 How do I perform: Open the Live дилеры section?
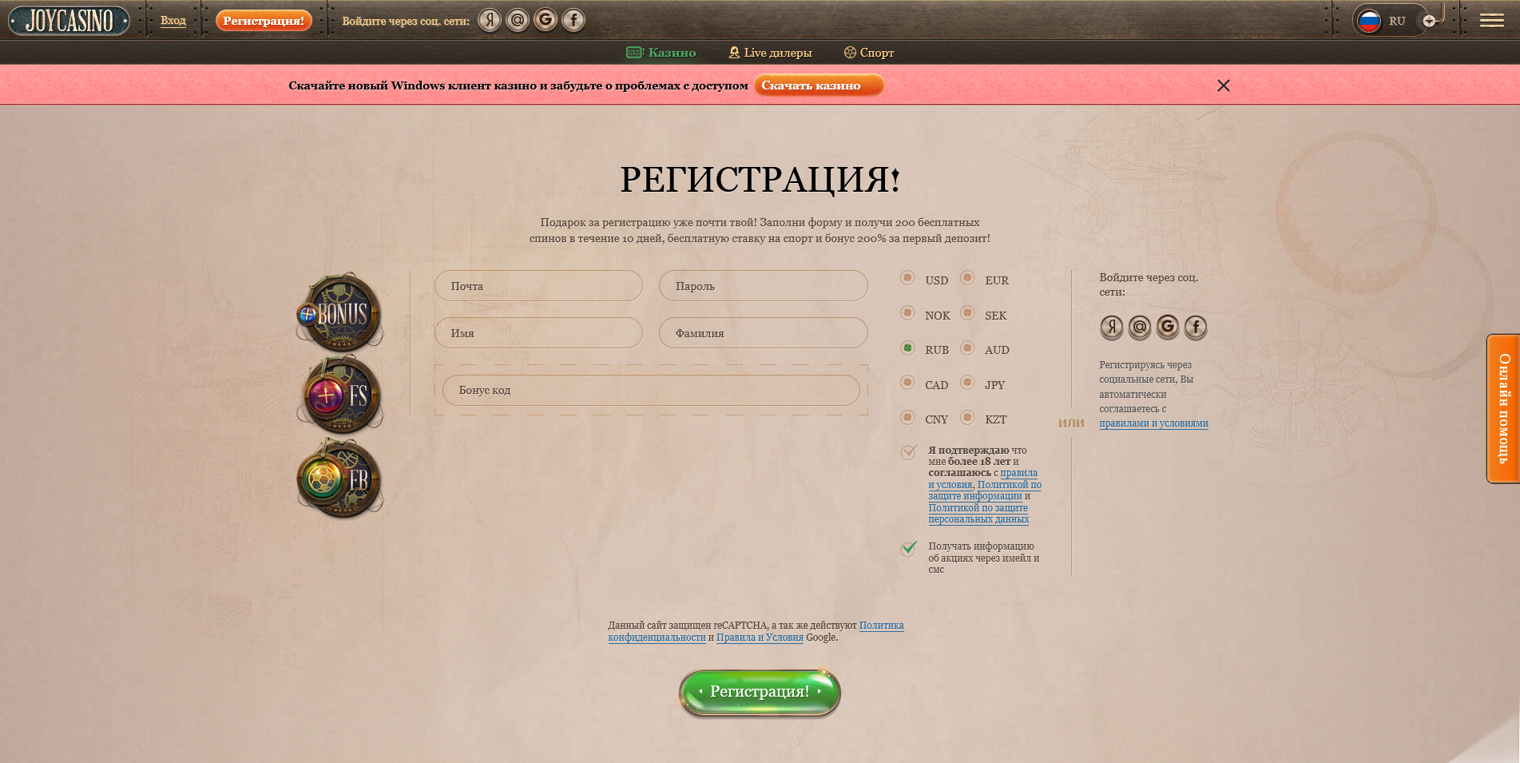pyautogui.click(x=770, y=53)
